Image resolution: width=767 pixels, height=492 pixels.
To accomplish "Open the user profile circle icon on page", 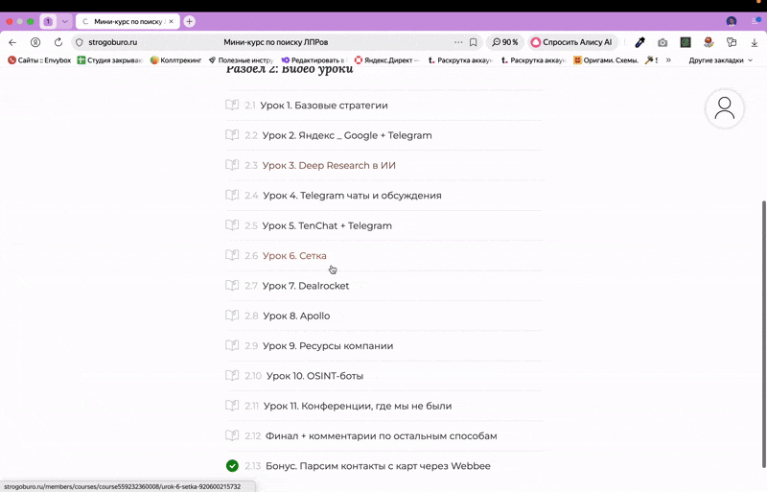I will click(x=725, y=108).
